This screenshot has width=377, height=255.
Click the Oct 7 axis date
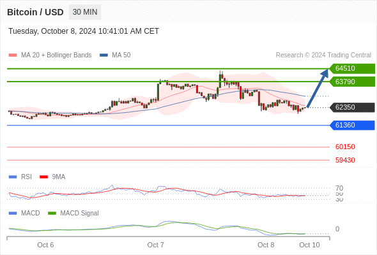[x=155, y=245]
